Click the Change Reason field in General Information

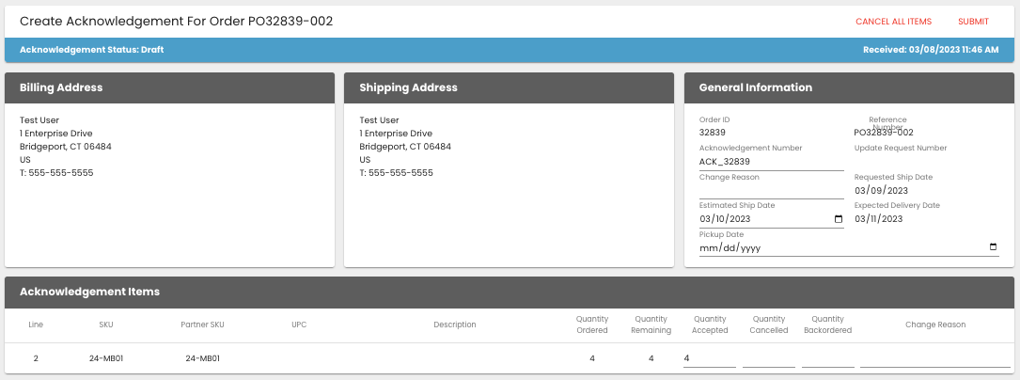pos(771,190)
